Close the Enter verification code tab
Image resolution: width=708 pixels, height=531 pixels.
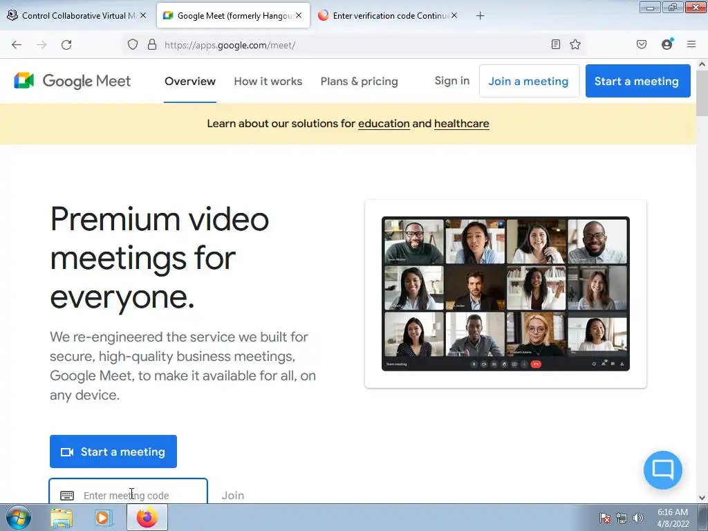pos(454,15)
